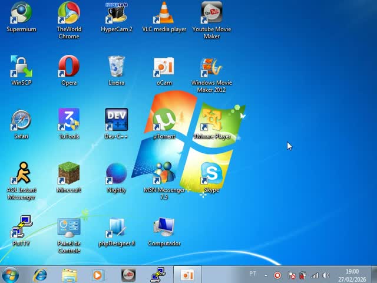
Task: Open the Dev-C++ shortcut
Action: click(x=117, y=121)
